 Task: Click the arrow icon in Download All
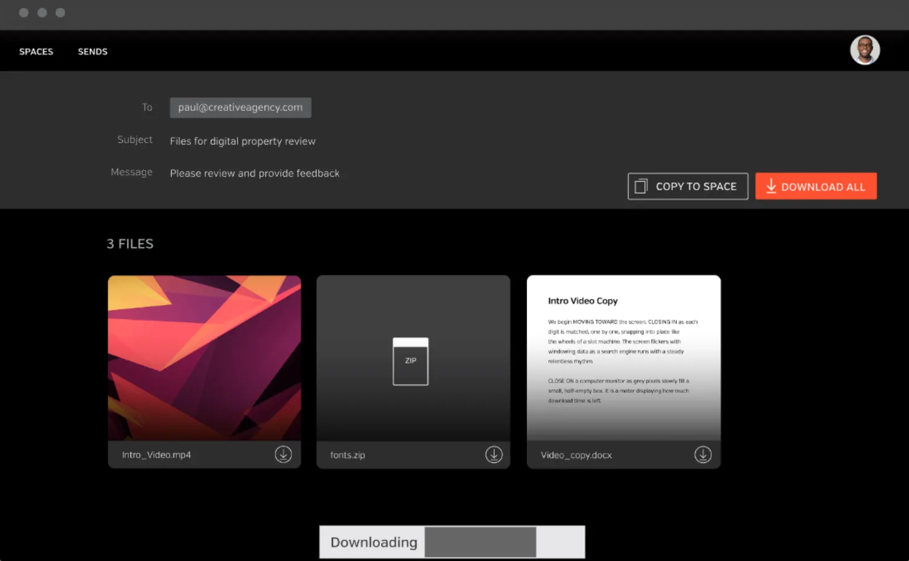click(x=771, y=186)
